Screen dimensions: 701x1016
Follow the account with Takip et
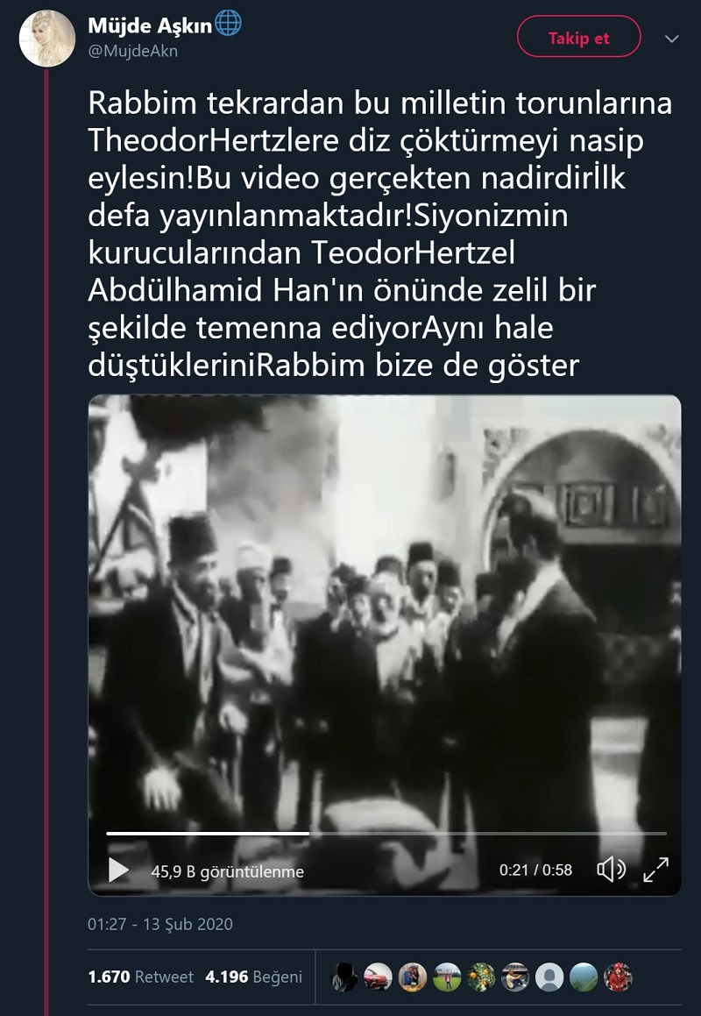tap(578, 39)
